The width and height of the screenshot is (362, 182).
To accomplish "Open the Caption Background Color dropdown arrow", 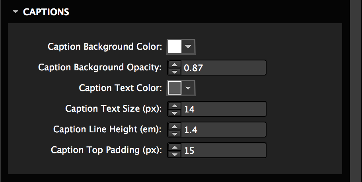I will coord(189,47).
